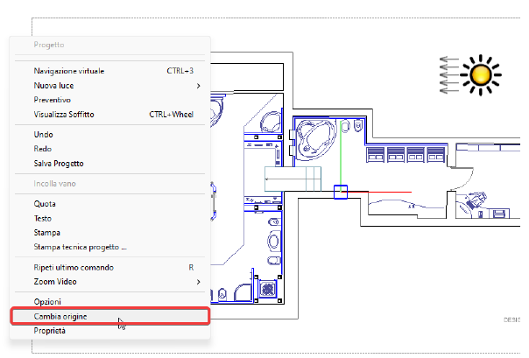Choose Preventivo menu entry

point(110,100)
